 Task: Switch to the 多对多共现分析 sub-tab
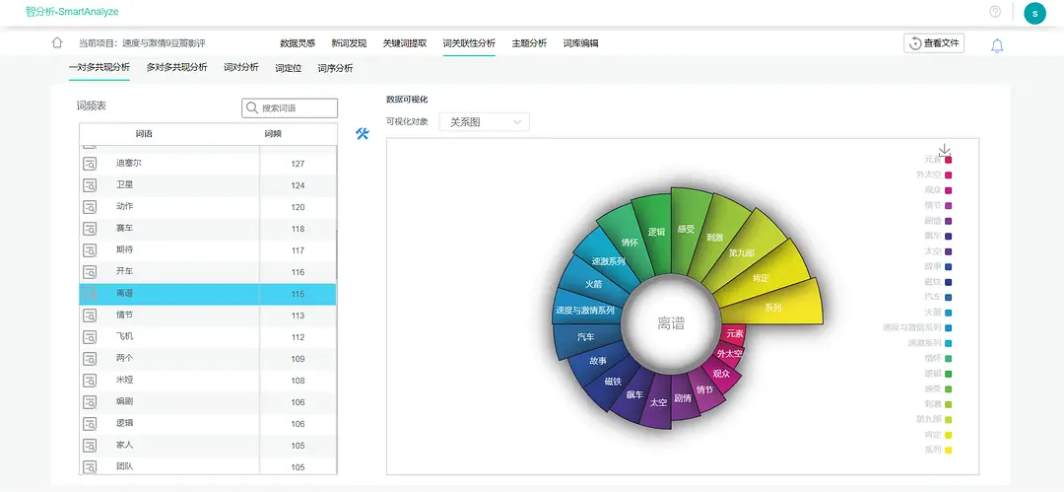(176, 67)
